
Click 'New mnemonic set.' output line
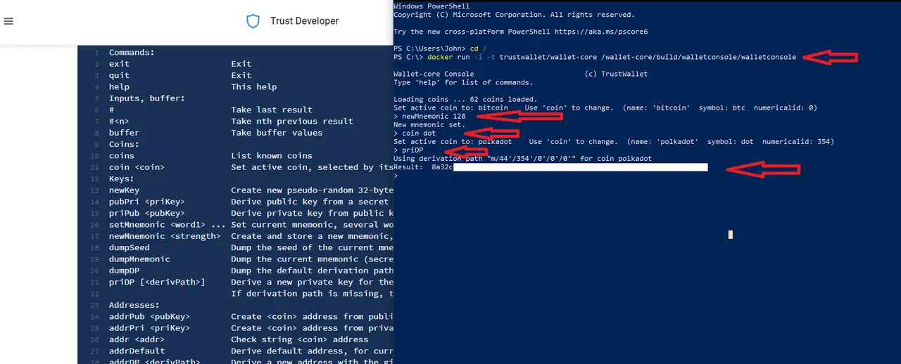[429, 124]
